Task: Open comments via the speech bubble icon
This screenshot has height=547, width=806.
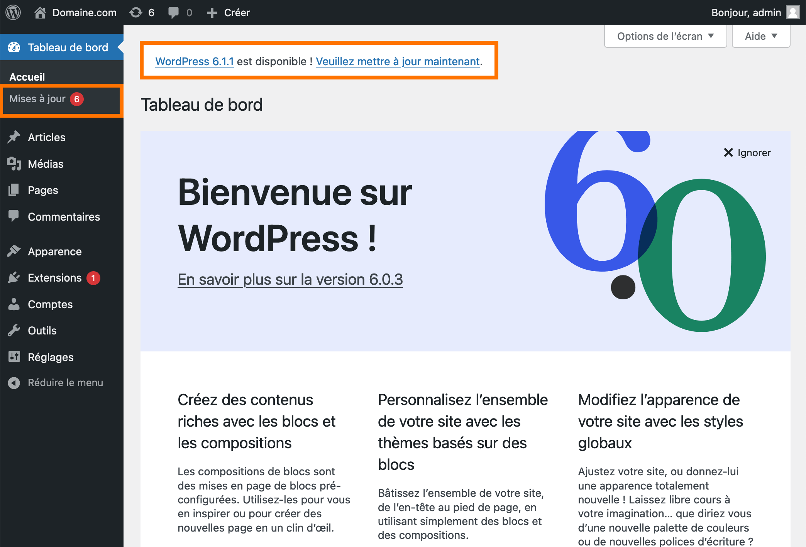Action: [174, 12]
